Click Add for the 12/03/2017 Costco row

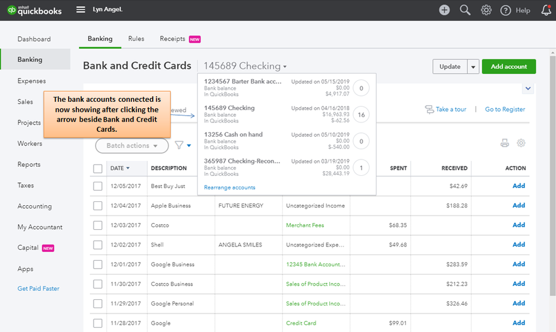pos(519,225)
